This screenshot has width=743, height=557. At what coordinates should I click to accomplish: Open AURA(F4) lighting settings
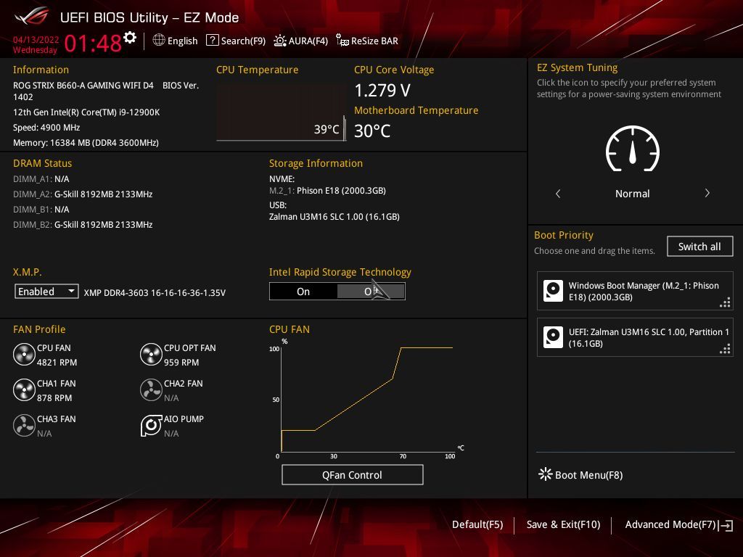301,41
